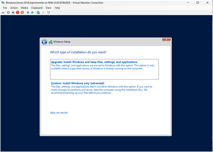Pause the virtual machine

(x=28, y=12)
